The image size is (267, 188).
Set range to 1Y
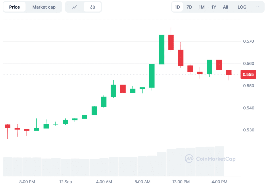tap(213, 7)
